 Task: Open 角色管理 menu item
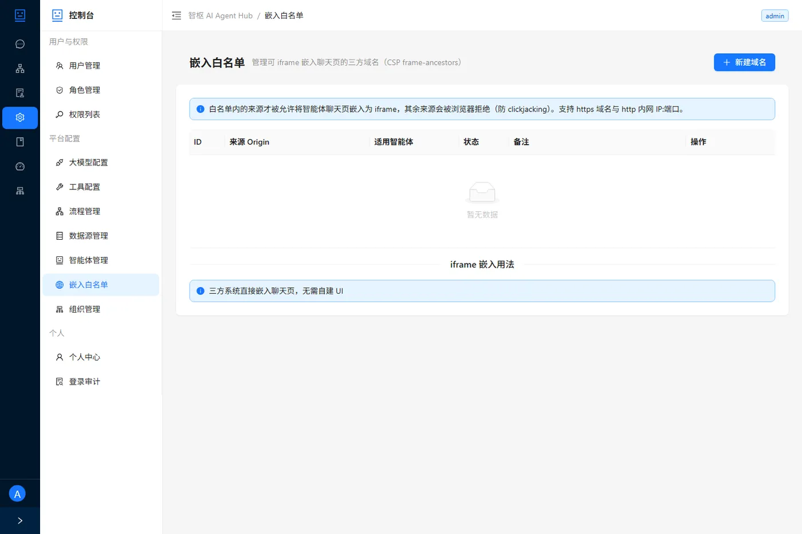click(101, 90)
